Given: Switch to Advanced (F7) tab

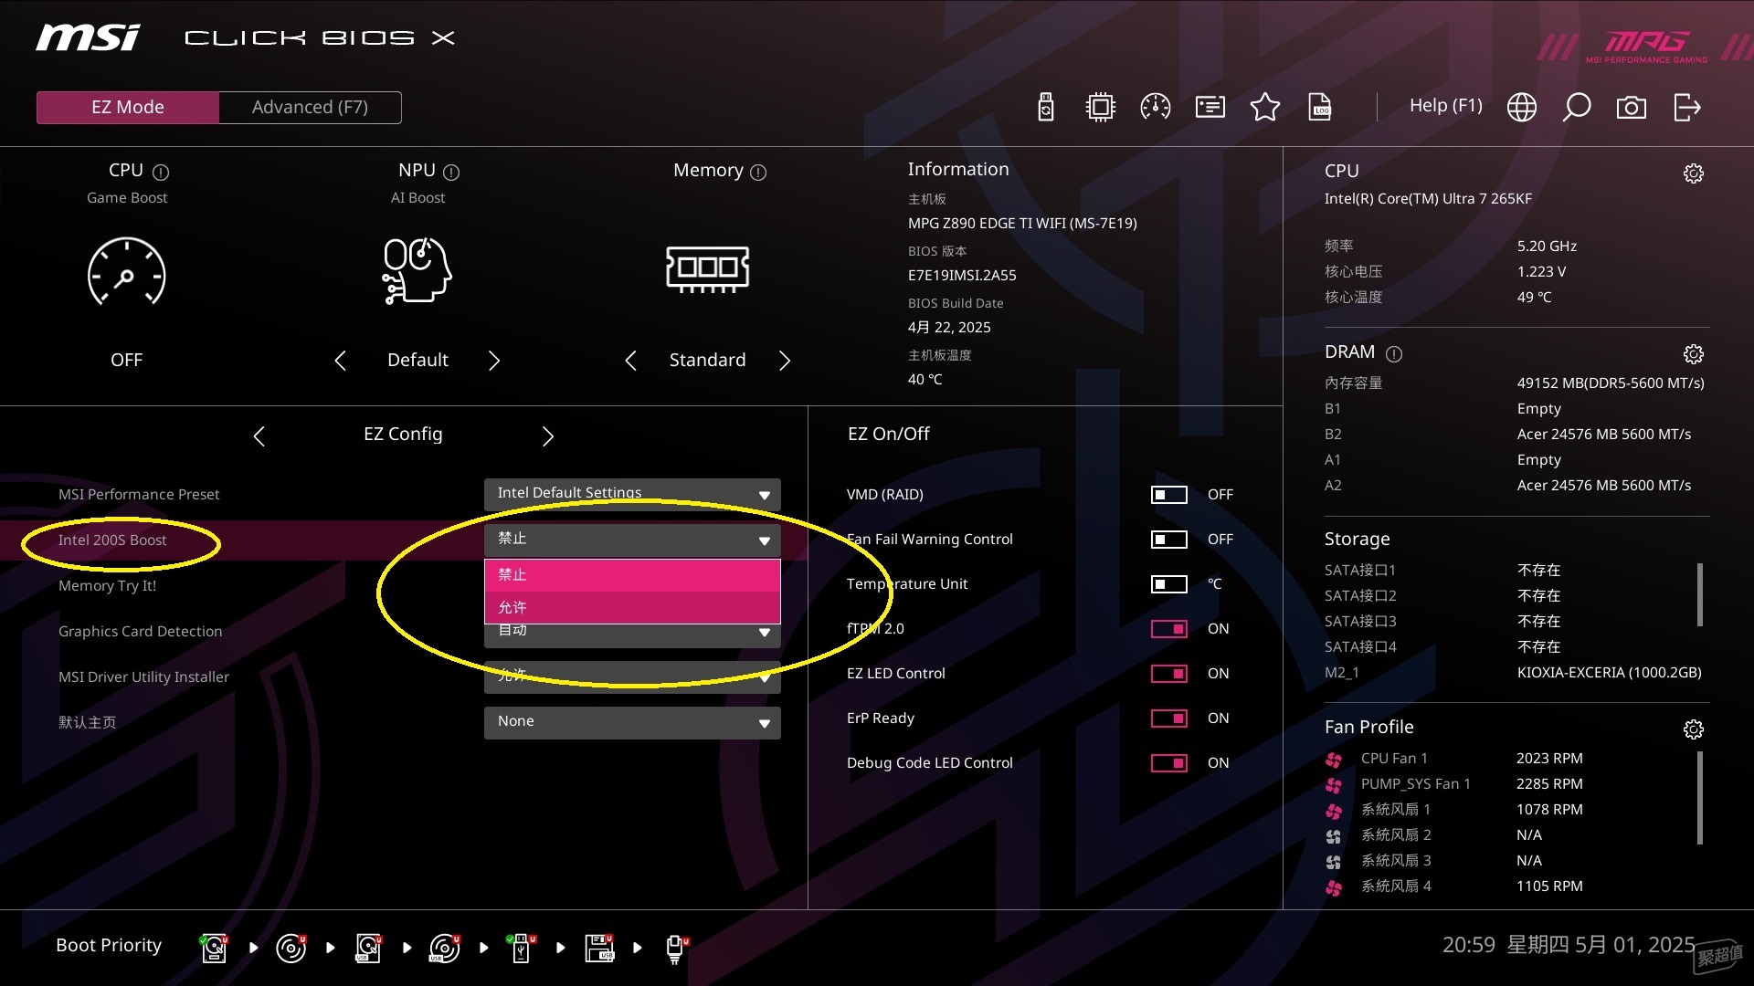Looking at the screenshot, I should click(x=310, y=108).
